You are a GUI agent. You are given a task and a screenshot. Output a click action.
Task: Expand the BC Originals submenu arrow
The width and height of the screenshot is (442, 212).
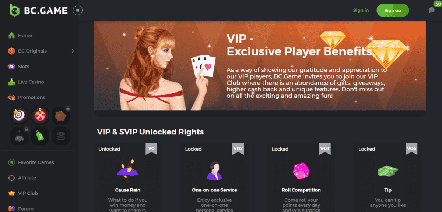pyautogui.click(x=73, y=51)
